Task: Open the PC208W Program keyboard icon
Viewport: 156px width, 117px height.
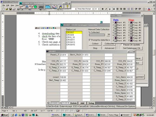Action: 41,7
